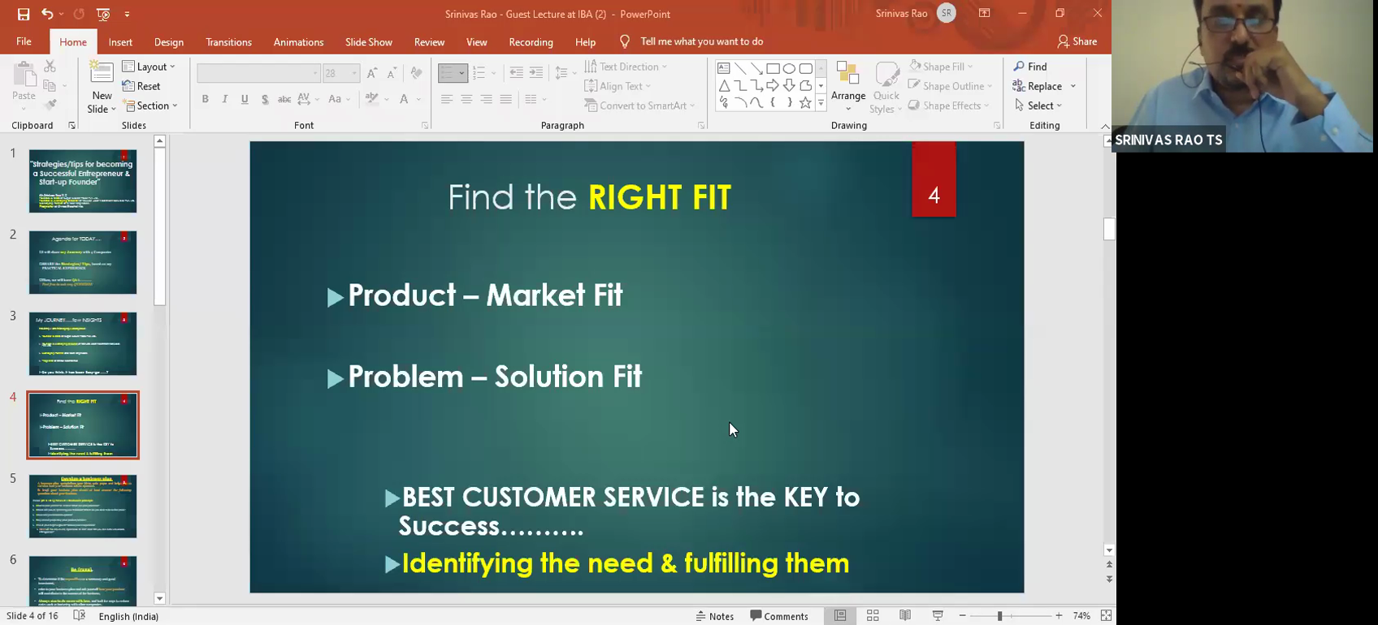The height and width of the screenshot is (625, 1378).
Task: Switch to Slide Sorter view
Action: 873,616
